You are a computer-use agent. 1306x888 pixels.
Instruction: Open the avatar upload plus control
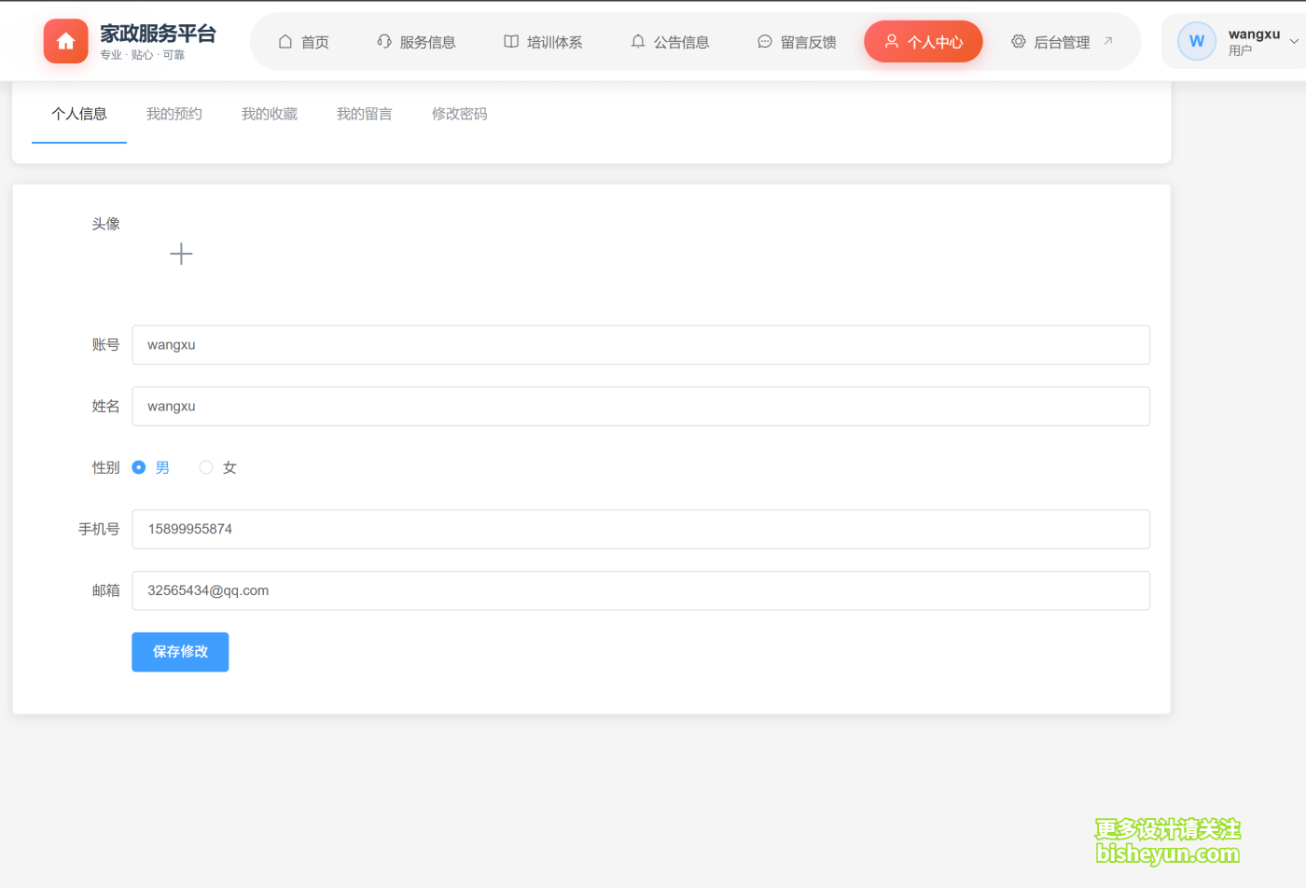coord(181,253)
